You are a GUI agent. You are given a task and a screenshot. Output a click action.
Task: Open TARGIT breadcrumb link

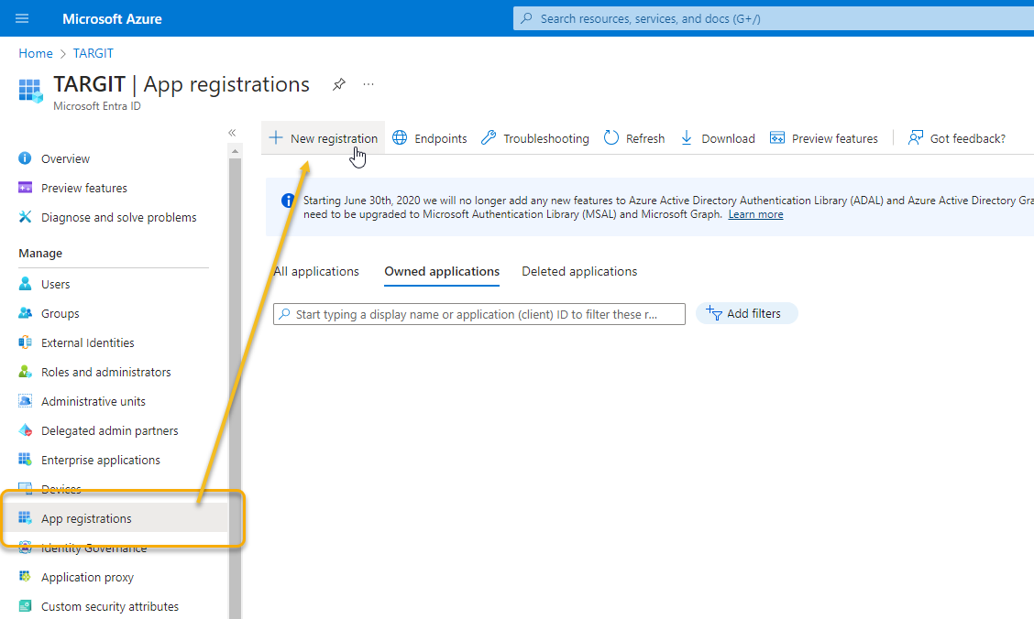tap(93, 53)
